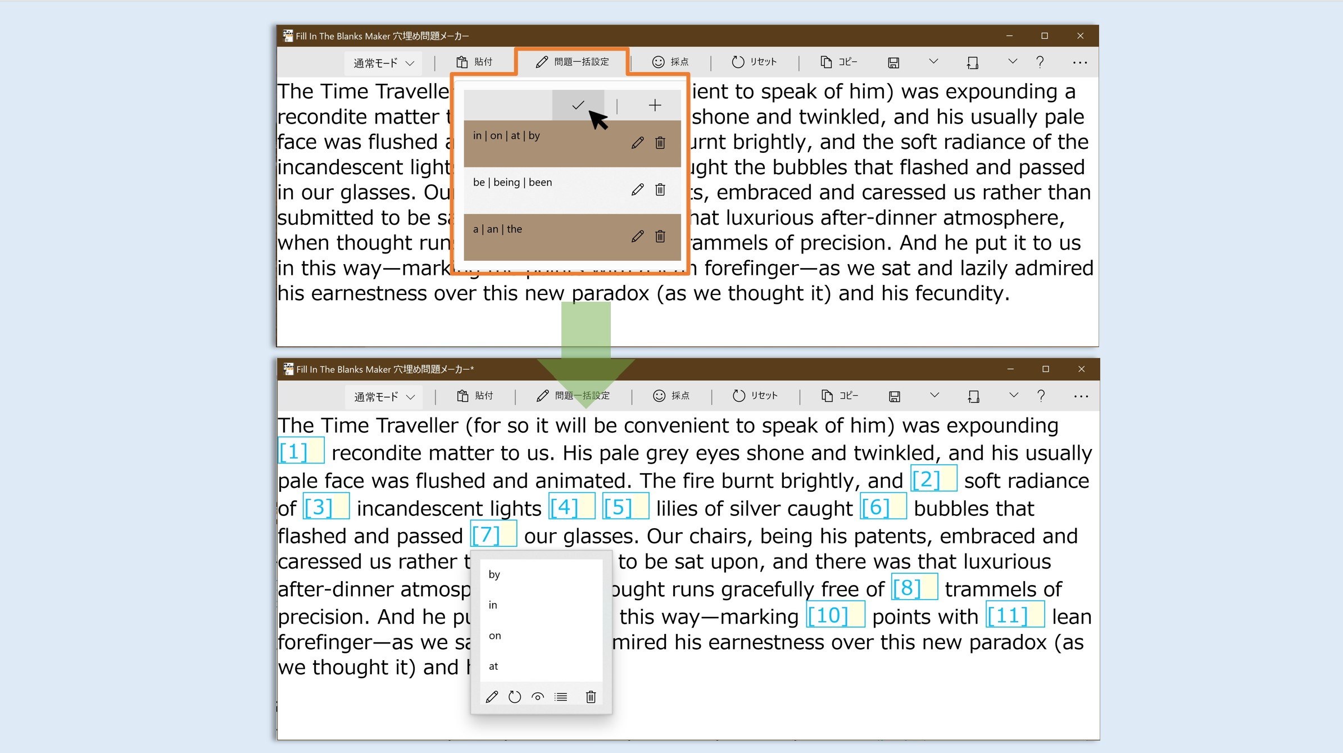Toggle the loop/refresh icon in answer popup
The height and width of the screenshot is (753, 1343).
click(514, 696)
